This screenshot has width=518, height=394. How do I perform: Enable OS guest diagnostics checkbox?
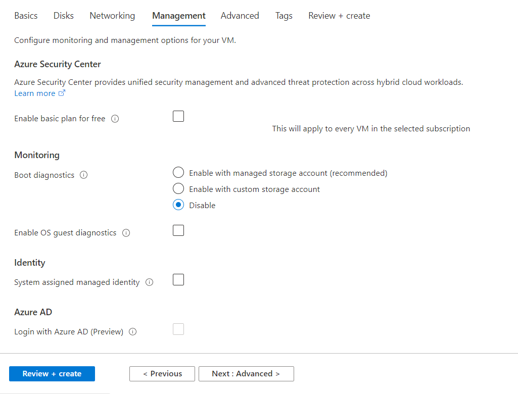(178, 231)
